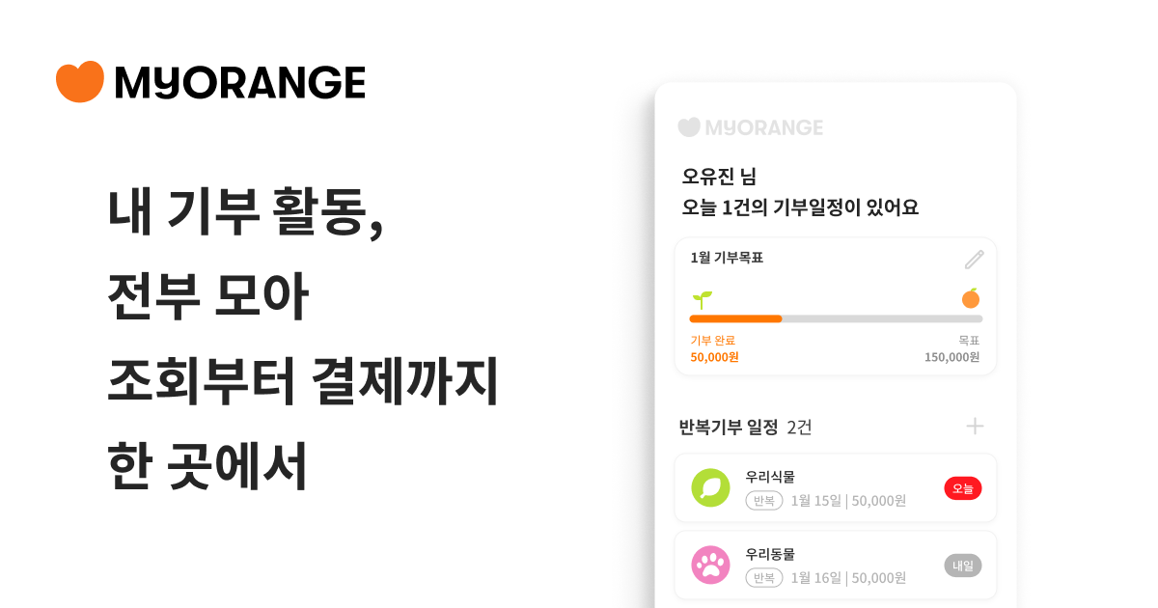
Task: Click the large MYORANGE wordmark text
Action: [239, 83]
